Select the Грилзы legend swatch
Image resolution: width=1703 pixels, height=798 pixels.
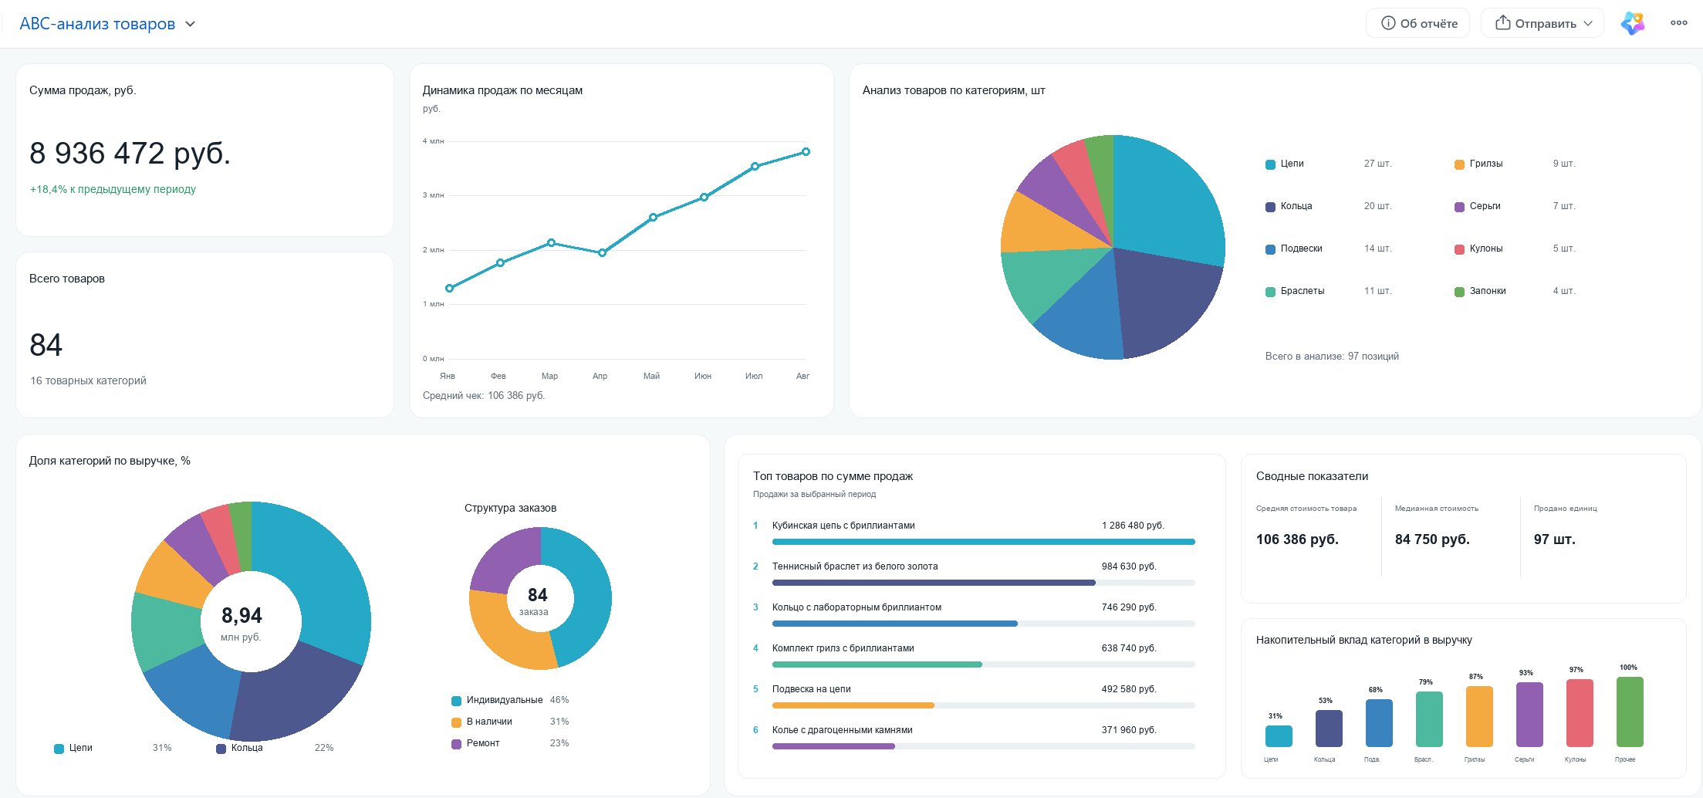tap(1459, 164)
